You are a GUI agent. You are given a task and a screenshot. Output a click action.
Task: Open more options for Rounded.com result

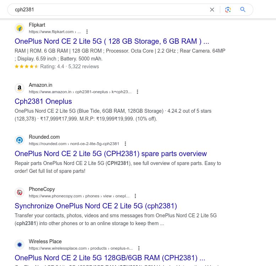[125, 144]
